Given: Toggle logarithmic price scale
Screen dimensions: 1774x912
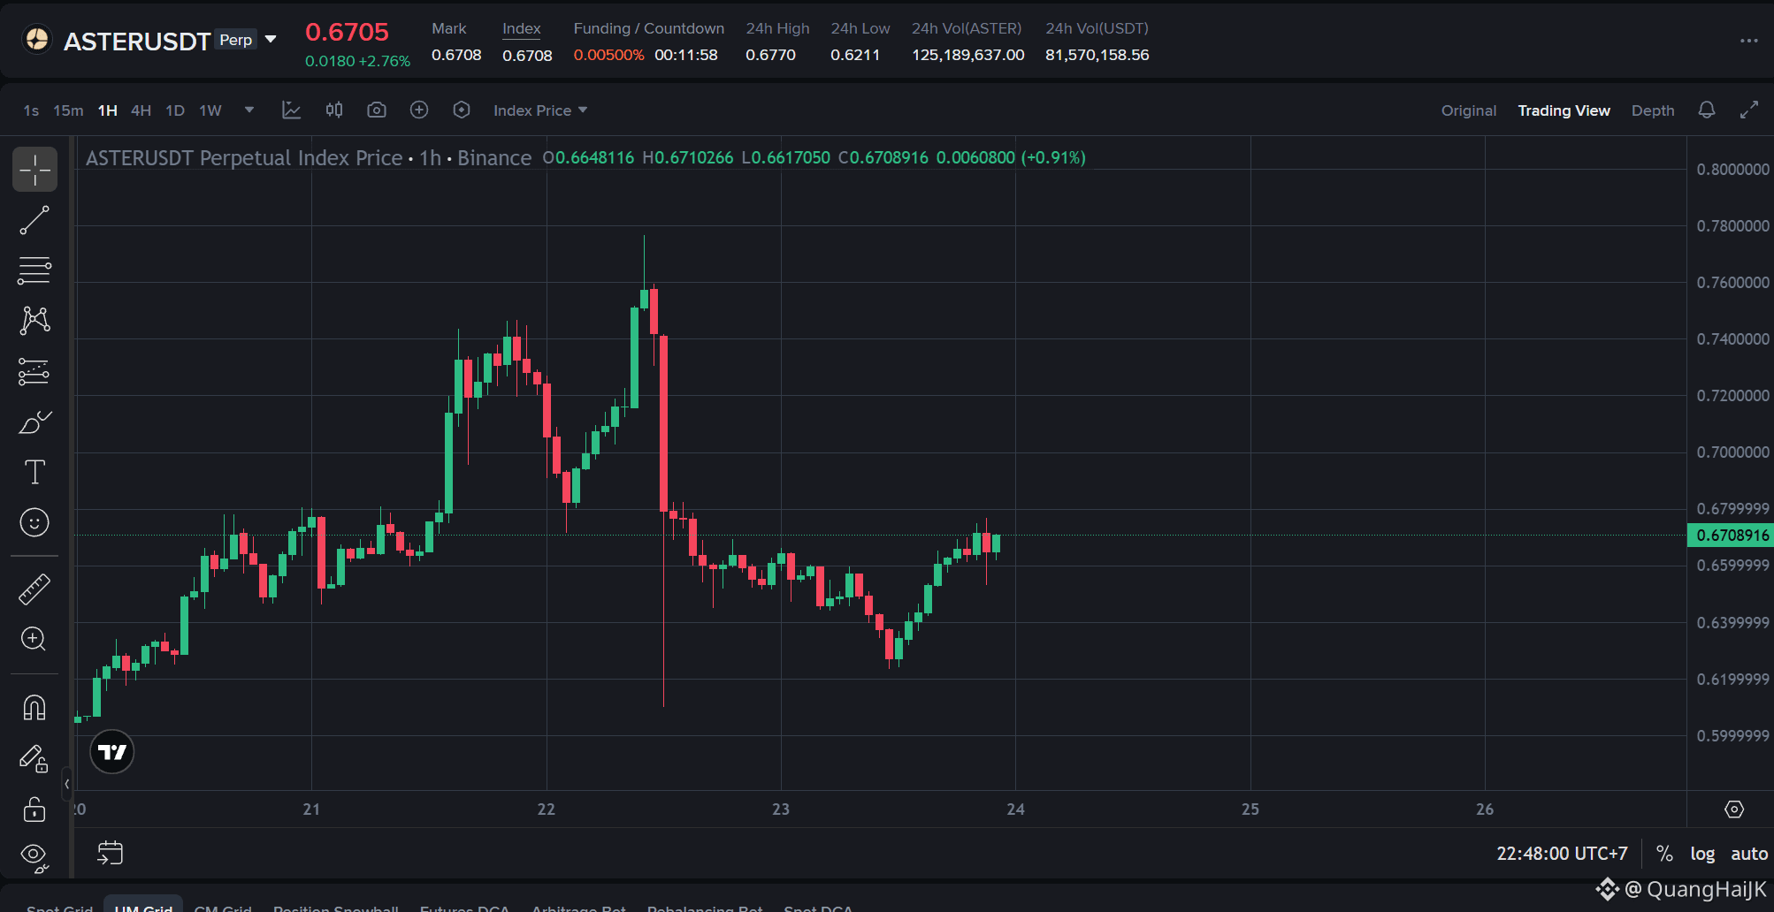Looking at the screenshot, I should (x=1702, y=854).
